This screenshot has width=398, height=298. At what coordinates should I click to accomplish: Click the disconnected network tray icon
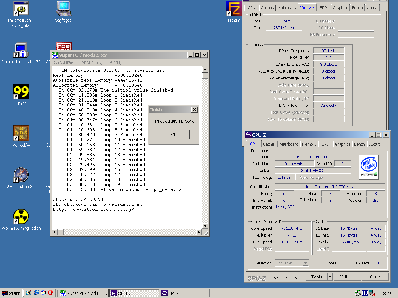pos(372,293)
